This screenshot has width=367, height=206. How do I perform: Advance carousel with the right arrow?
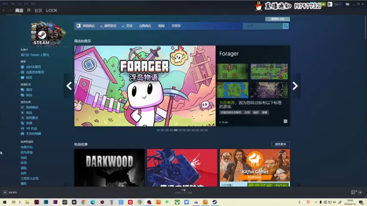[x=295, y=86]
